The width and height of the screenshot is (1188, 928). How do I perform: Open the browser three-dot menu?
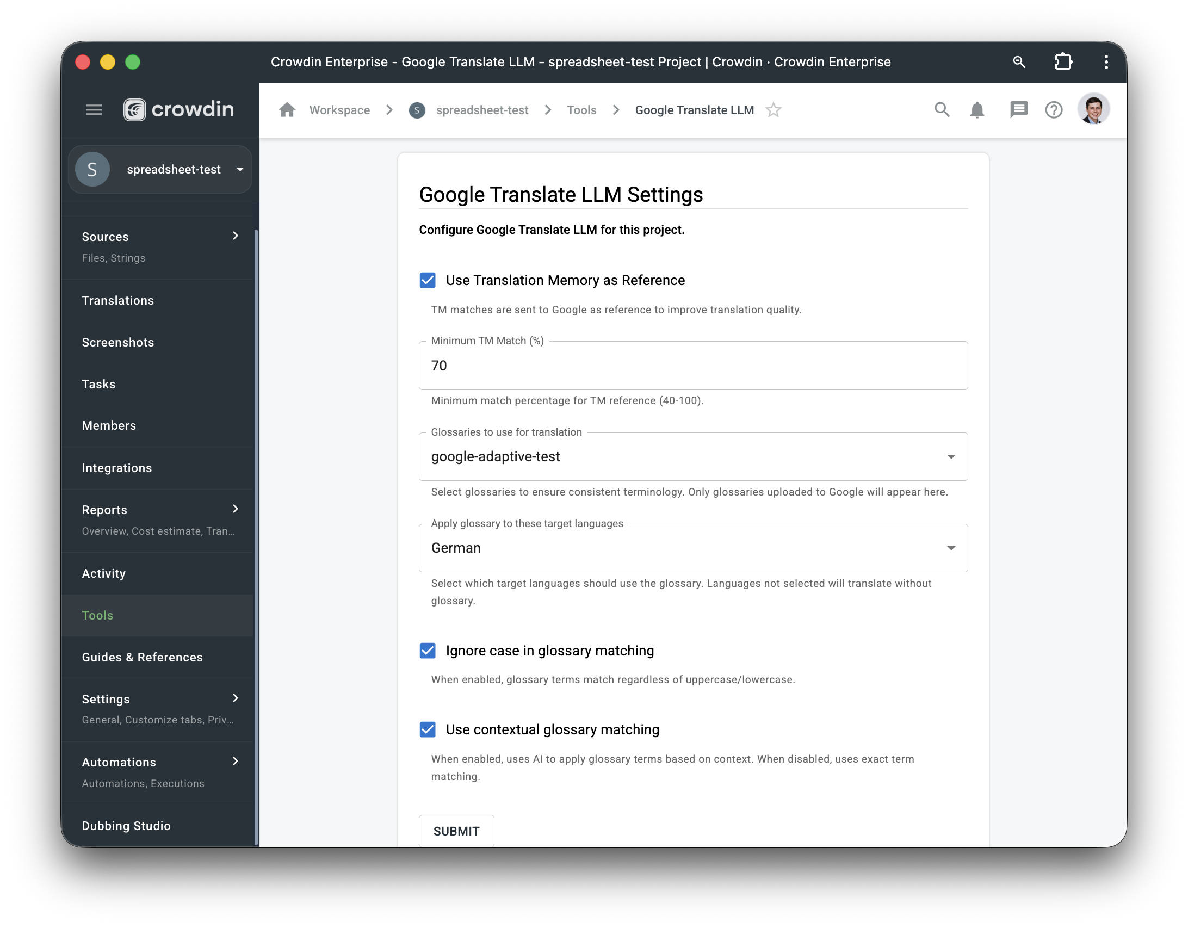(x=1106, y=62)
